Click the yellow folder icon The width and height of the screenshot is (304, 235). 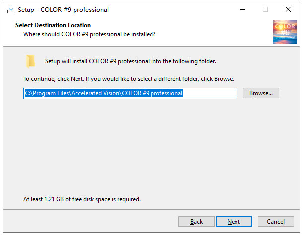click(x=30, y=61)
